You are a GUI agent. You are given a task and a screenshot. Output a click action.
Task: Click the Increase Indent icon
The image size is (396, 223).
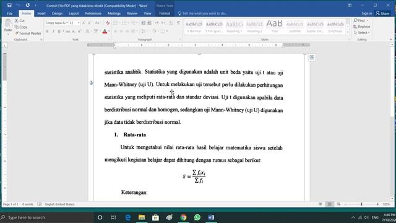[150, 23]
